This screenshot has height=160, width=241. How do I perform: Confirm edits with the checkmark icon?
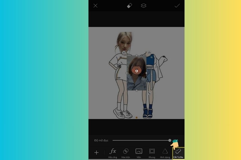click(177, 6)
